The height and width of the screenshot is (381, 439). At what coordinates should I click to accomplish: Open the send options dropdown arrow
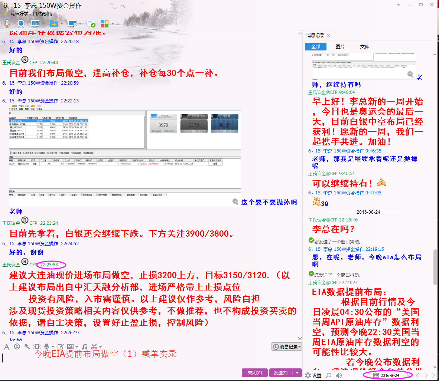(297, 373)
